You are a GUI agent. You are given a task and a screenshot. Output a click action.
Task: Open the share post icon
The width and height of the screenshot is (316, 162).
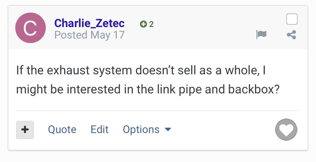(x=292, y=35)
